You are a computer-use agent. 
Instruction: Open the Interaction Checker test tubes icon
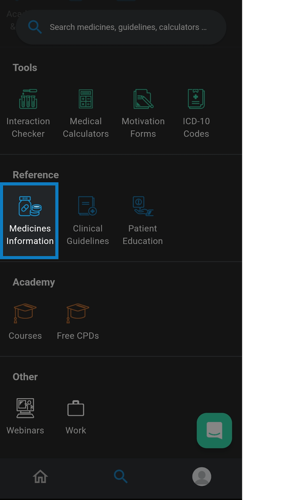pyautogui.click(x=28, y=99)
